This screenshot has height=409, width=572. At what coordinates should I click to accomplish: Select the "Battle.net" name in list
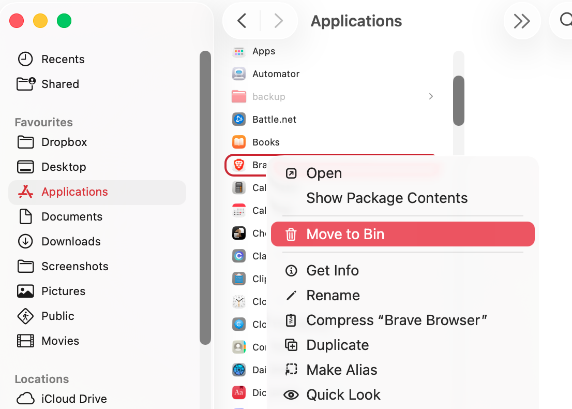coord(274,120)
